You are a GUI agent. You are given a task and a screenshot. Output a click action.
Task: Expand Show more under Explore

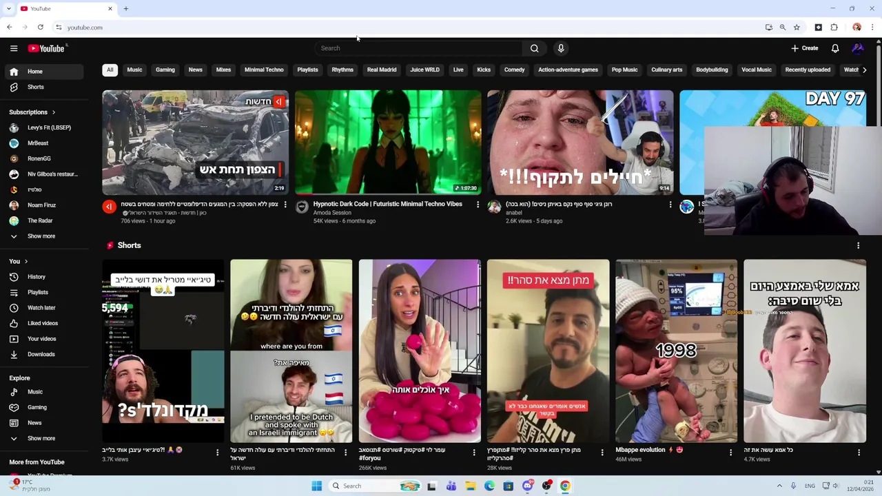pos(42,438)
